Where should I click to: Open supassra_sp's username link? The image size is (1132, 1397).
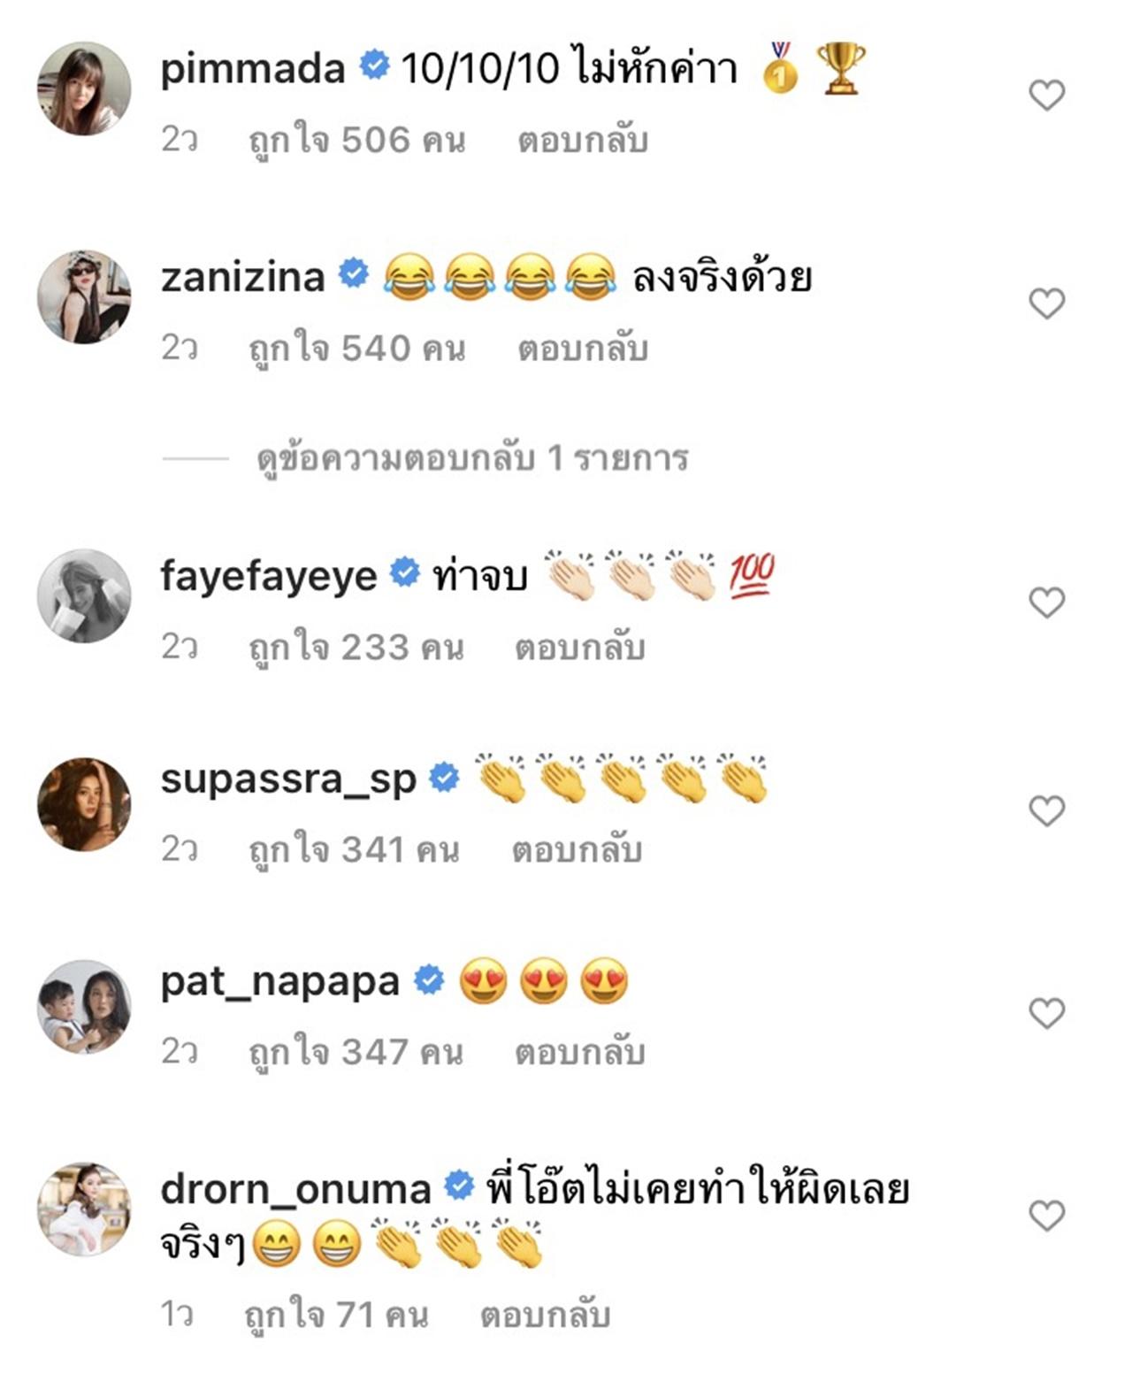pos(288,780)
